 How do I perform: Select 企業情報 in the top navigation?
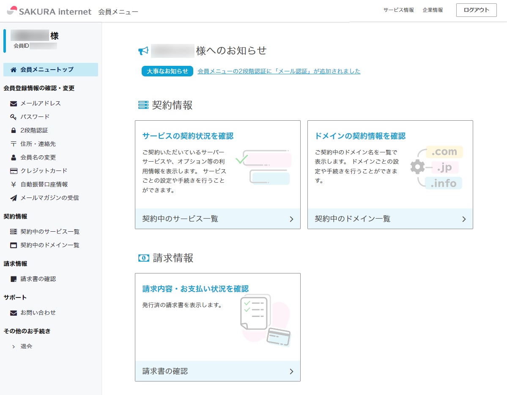tap(432, 9)
